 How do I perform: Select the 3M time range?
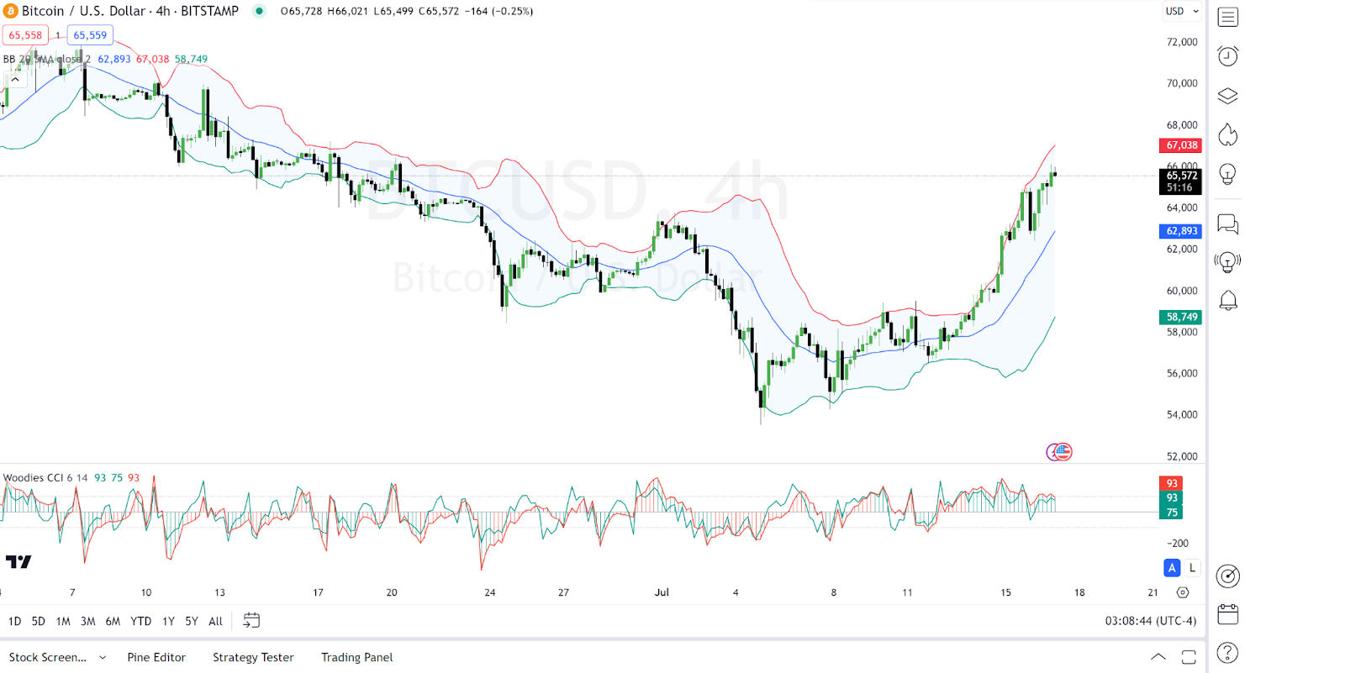click(87, 621)
